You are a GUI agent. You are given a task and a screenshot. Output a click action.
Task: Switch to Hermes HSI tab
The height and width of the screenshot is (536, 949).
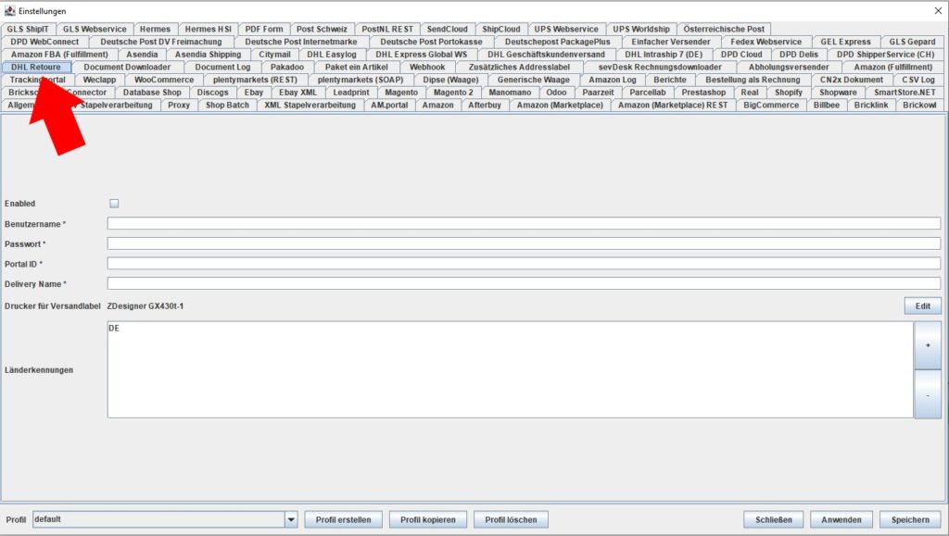(208, 29)
